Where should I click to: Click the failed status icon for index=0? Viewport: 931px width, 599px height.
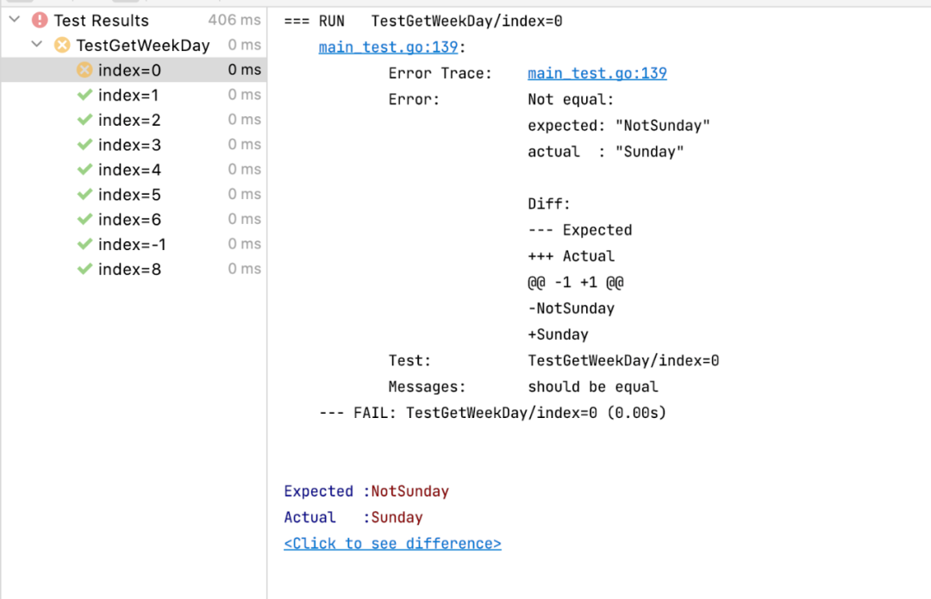[x=84, y=70]
